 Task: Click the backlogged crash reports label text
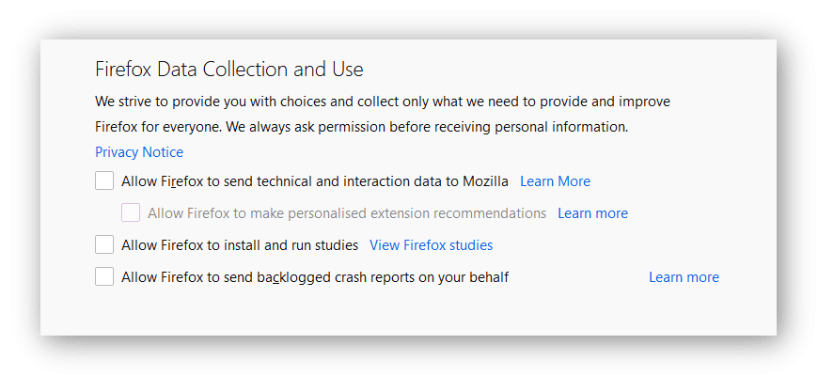[315, 277]
